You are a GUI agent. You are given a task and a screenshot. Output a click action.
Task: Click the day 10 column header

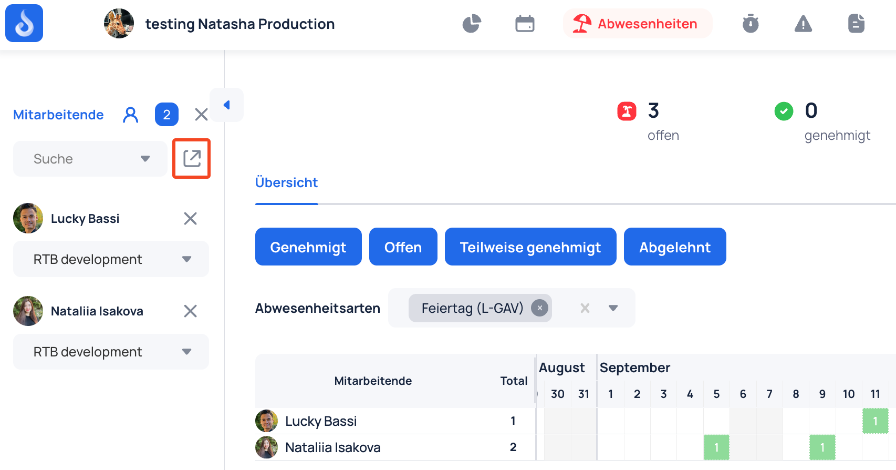tap(849, 394)
